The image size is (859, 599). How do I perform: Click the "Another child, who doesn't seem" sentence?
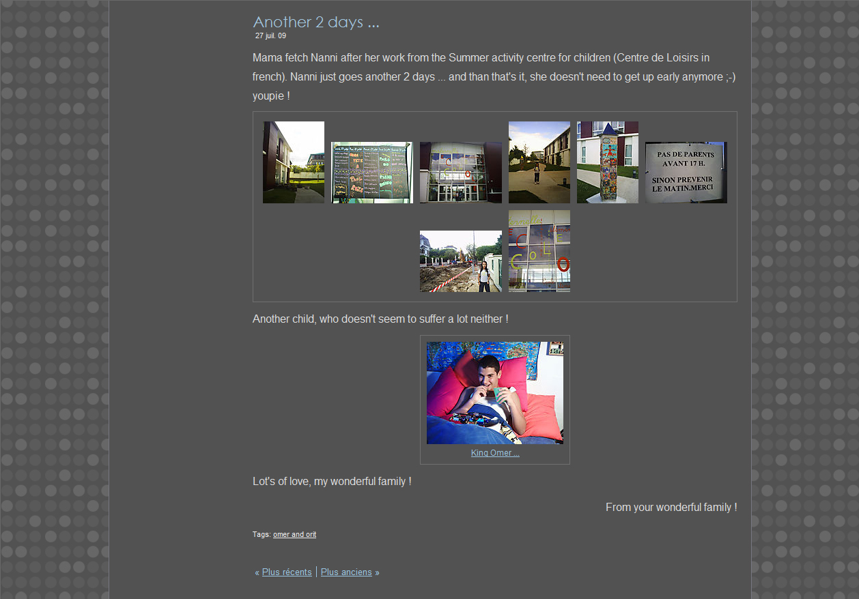point(380,319)
